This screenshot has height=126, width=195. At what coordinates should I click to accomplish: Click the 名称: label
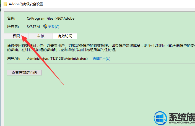[11, 19]
